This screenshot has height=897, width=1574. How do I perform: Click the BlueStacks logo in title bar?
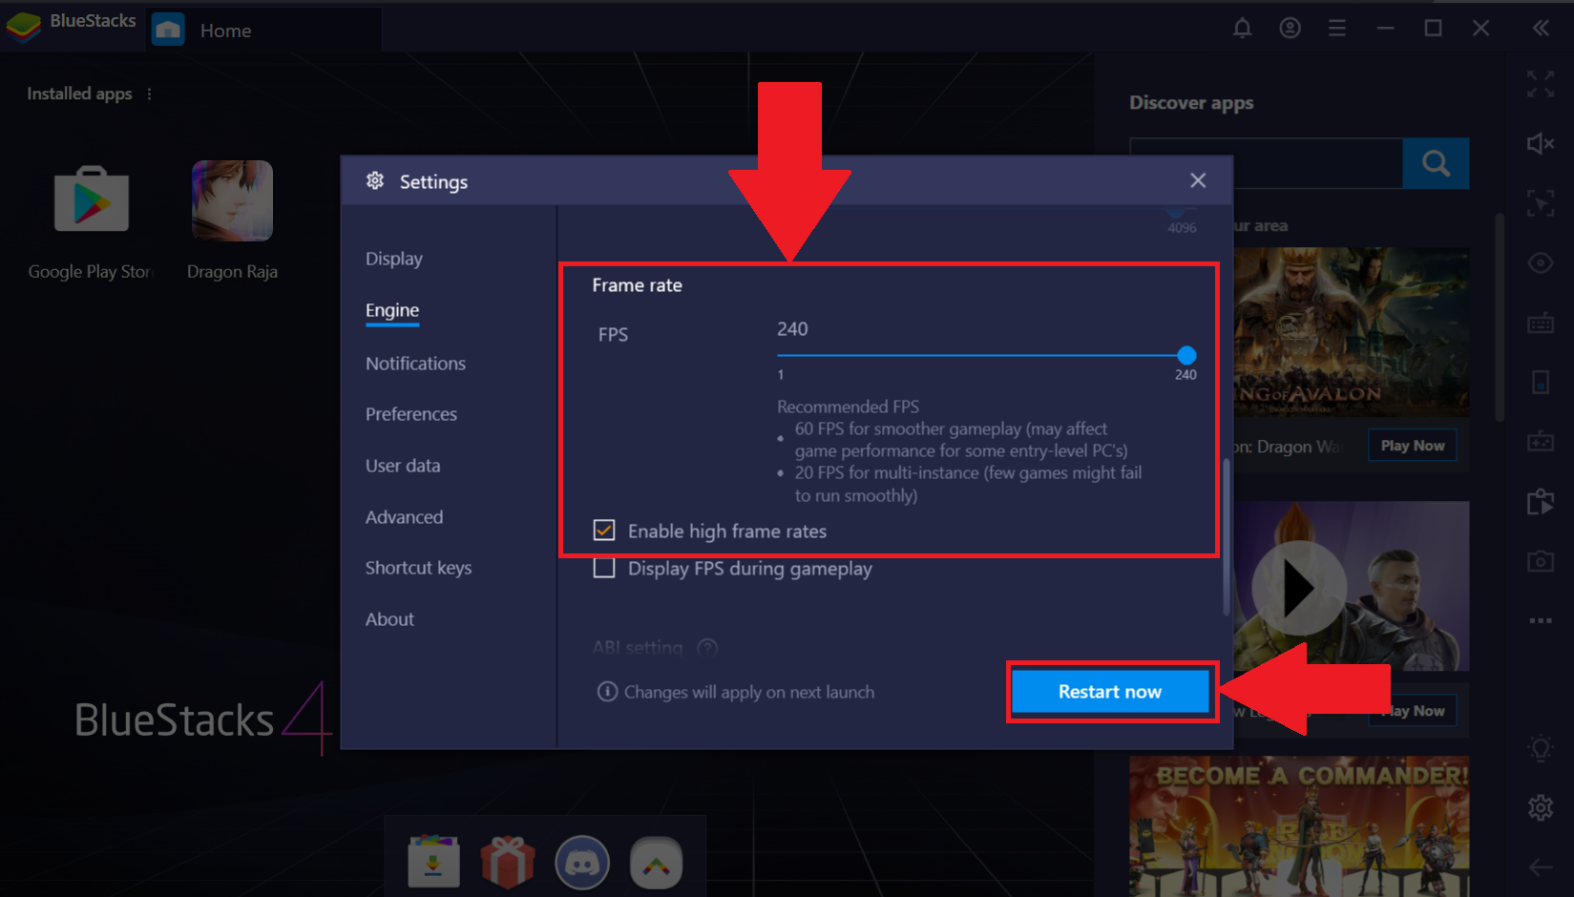[x=24, y=26]
